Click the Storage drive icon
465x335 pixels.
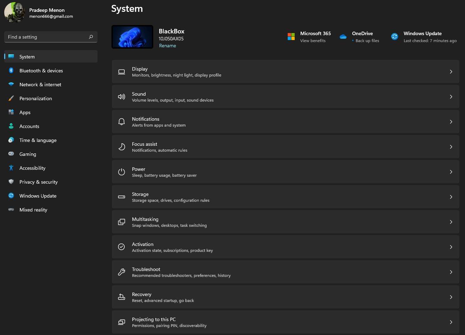(122, 197)
